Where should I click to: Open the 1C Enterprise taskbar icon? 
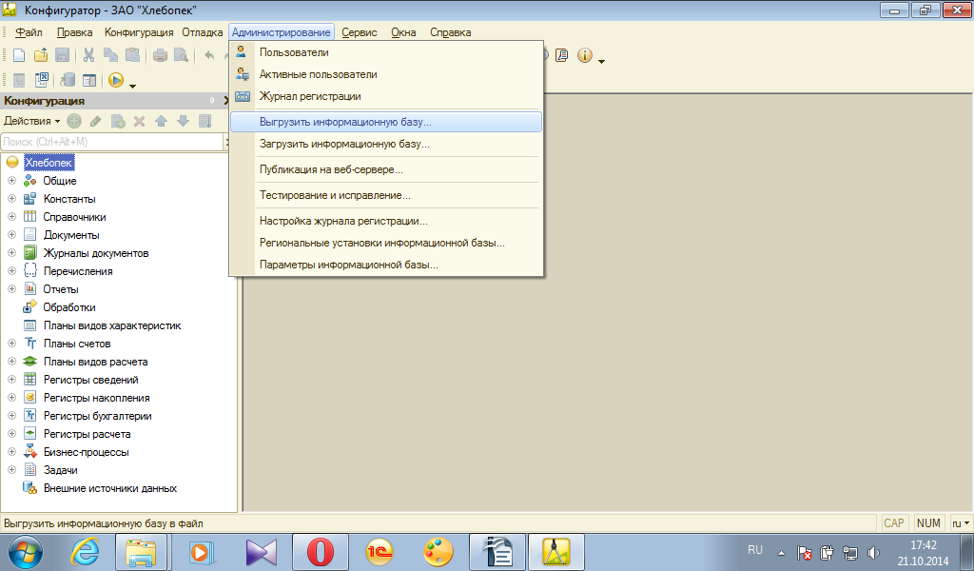tap(379, 552)
